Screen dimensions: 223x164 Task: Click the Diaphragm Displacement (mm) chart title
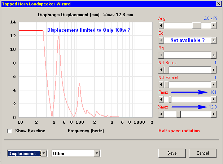[69, 15]
